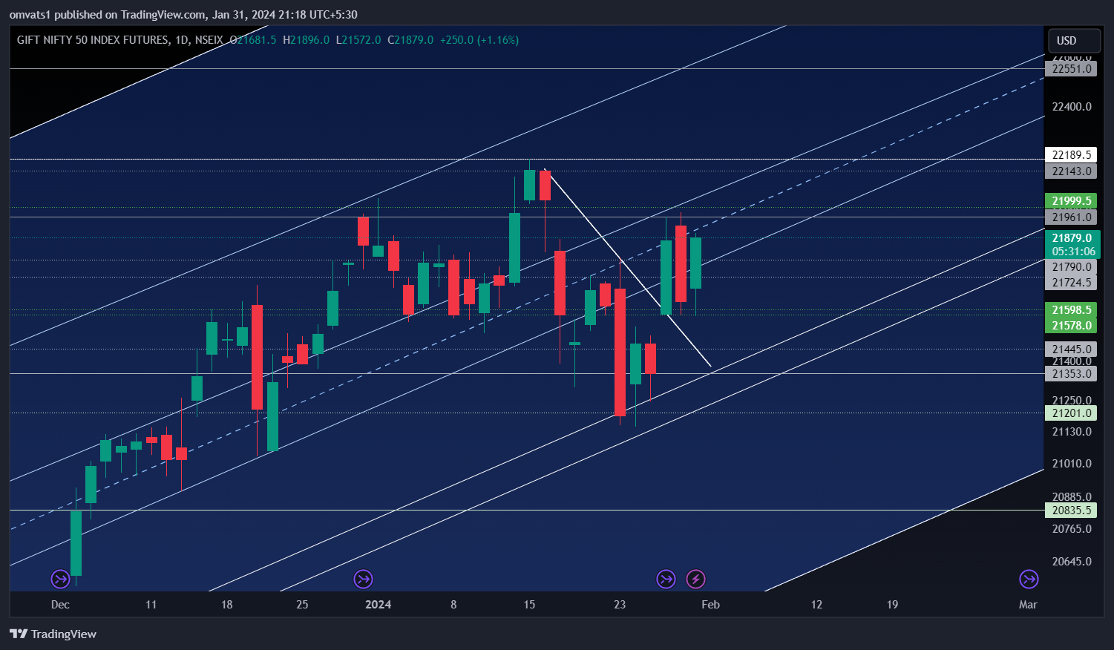
Task: Click the green 21999.5 price label
Action: click(x=1072, y=201)
